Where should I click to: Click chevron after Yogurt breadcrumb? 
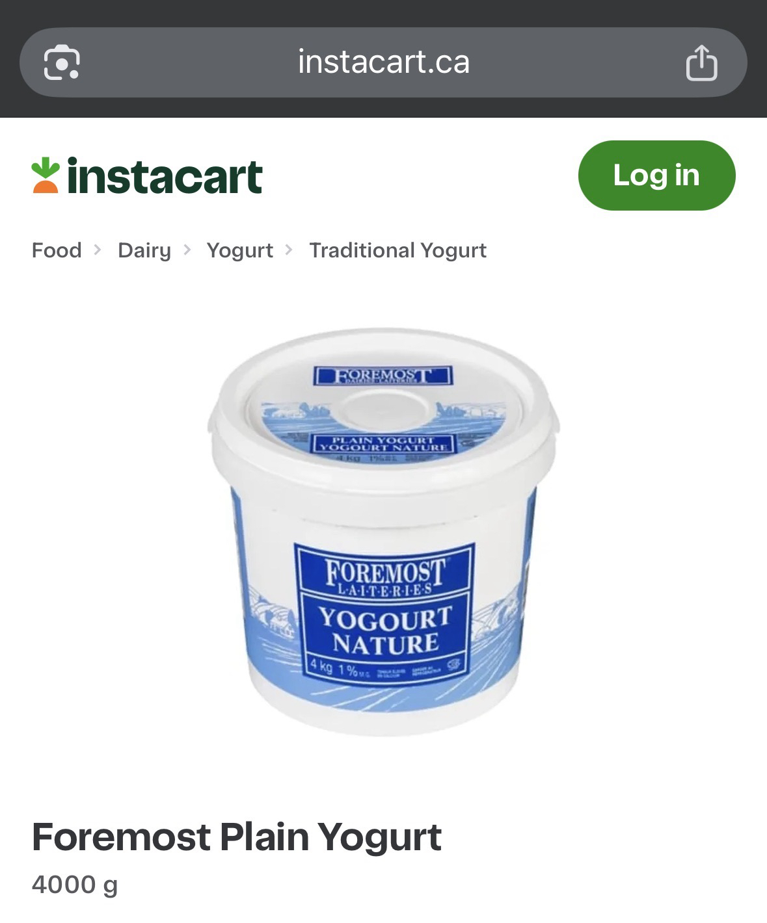289,250
